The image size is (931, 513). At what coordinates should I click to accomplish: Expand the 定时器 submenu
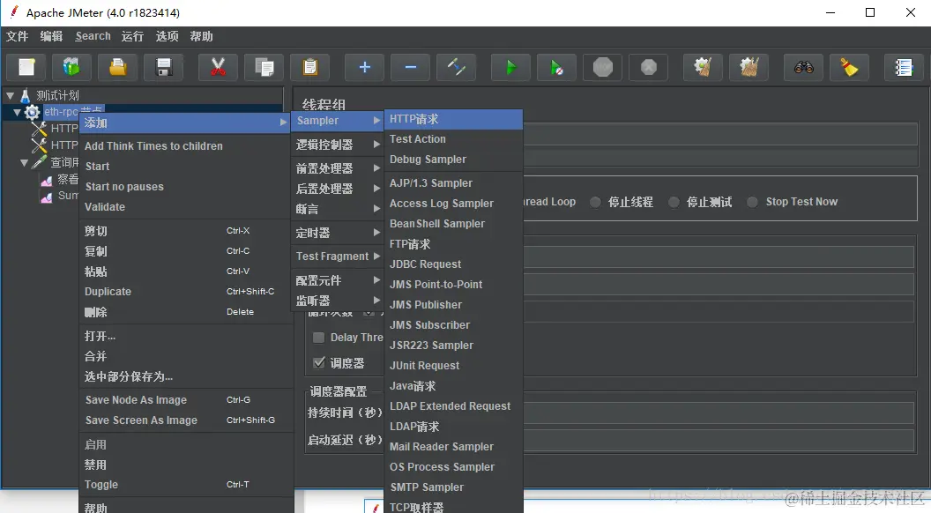point(338,233)
